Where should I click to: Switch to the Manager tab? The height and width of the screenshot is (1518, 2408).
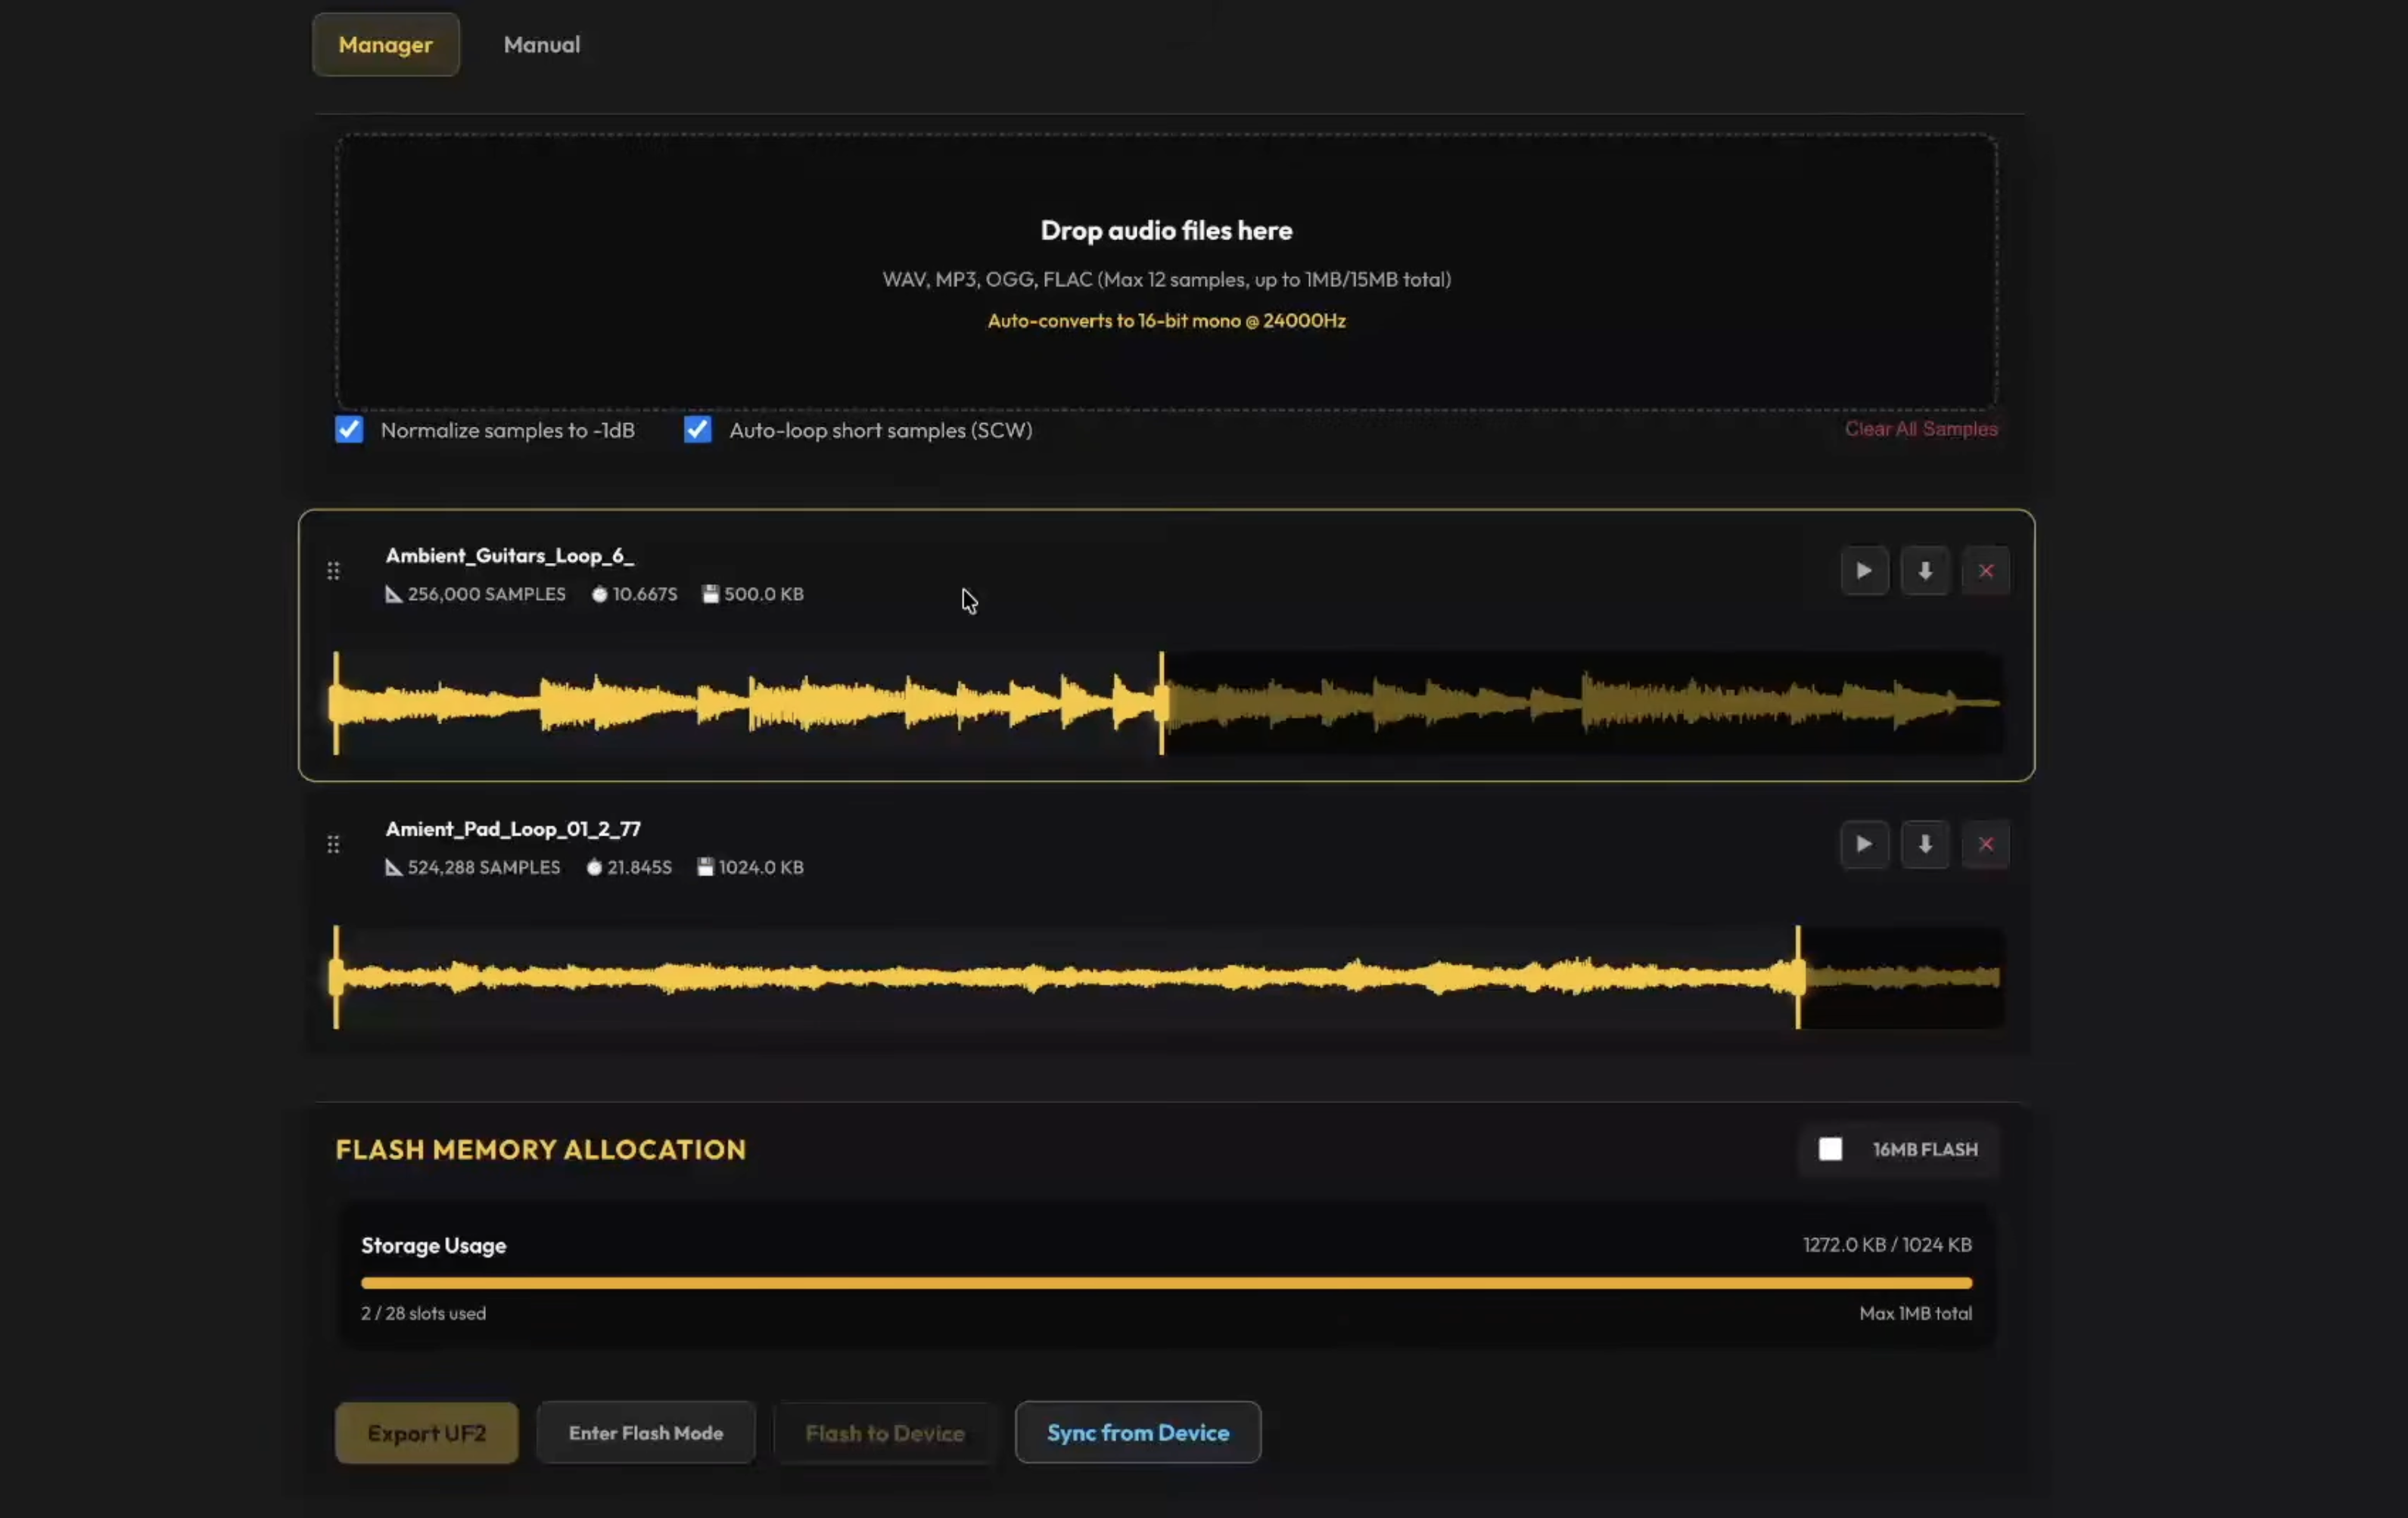pos(385,44)
